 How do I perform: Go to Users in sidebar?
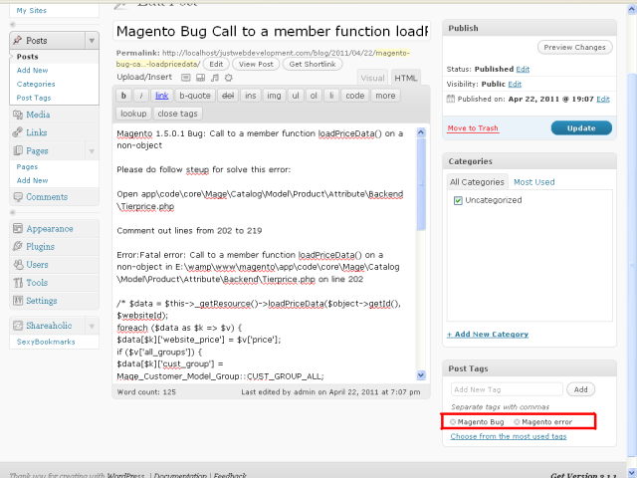[x=37, y=265]
